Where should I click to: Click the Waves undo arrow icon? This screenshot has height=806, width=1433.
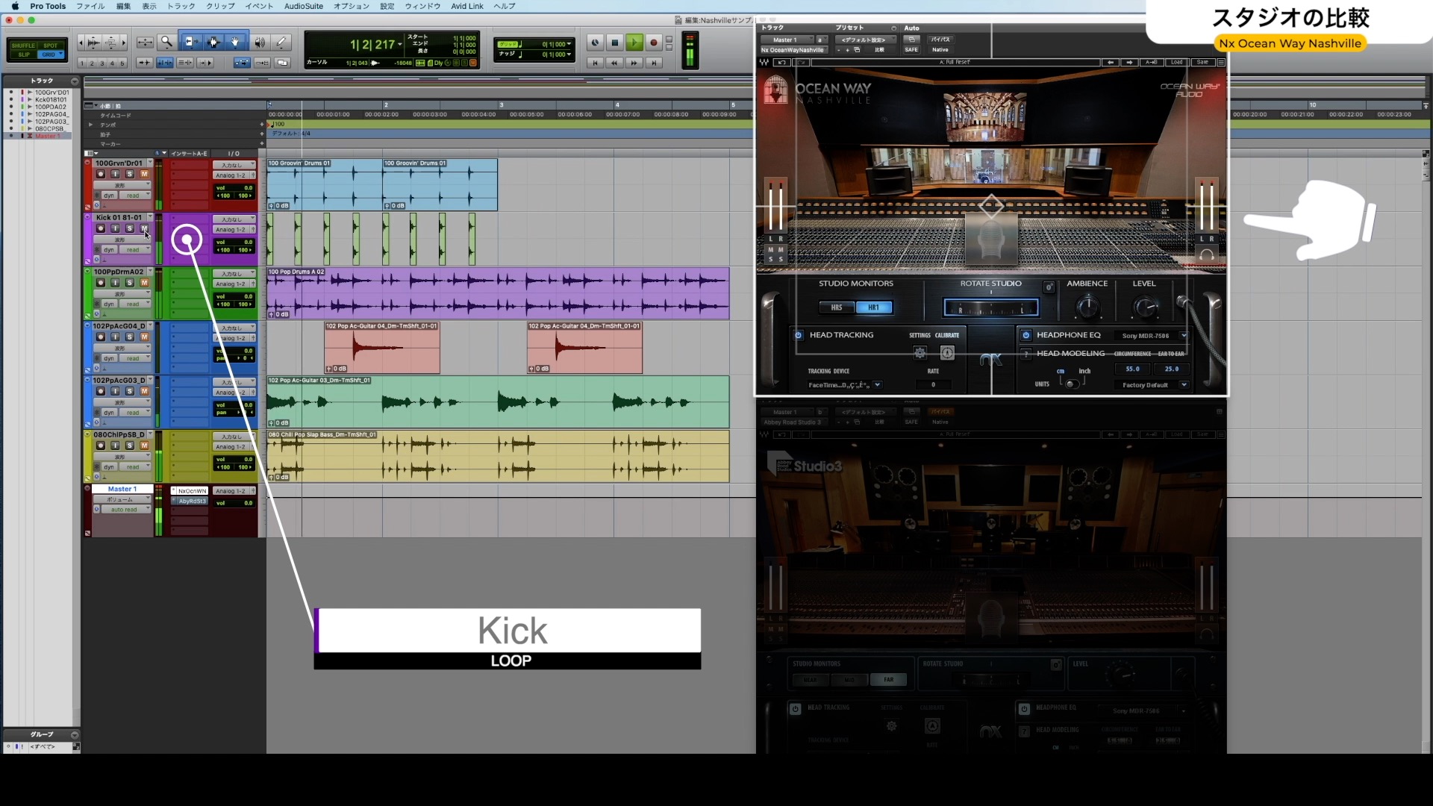click(781, 63)
